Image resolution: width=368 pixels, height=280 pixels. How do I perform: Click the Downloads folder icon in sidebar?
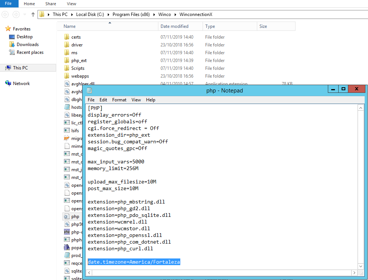(x=12, y=44)
